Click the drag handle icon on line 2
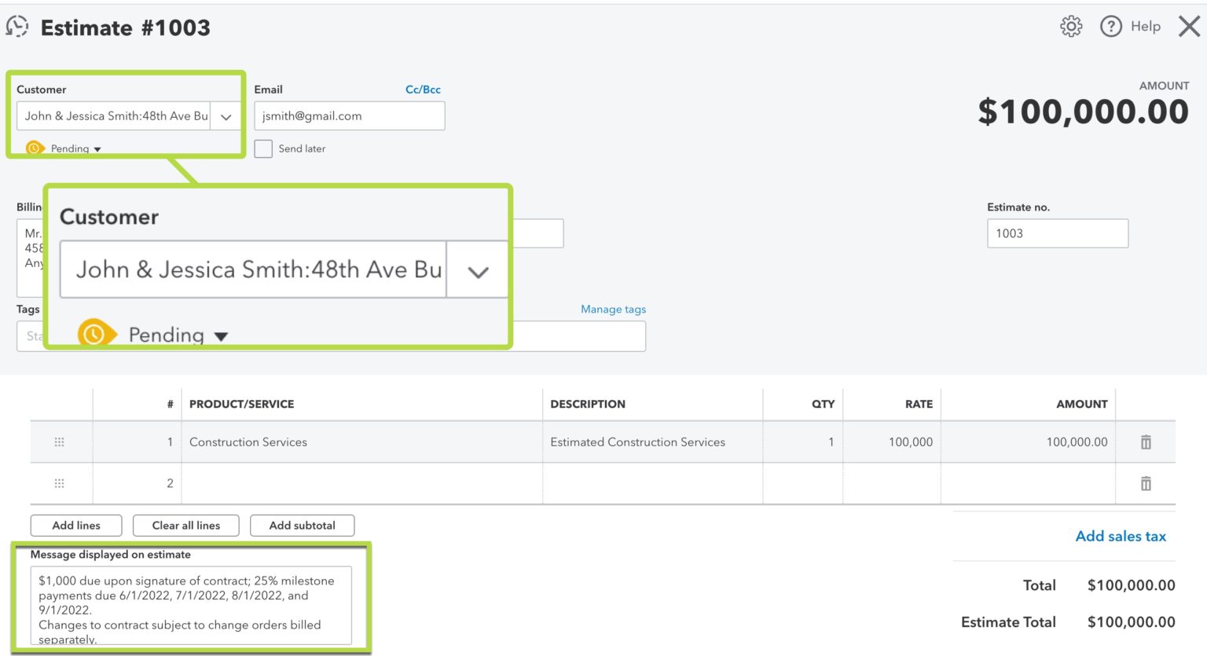The image size is (1207, 656). pos(59,482)
